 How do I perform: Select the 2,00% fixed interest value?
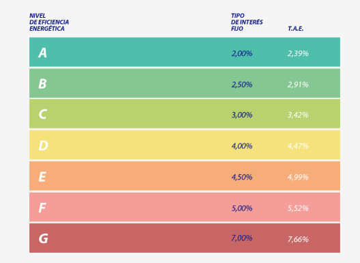pos(242,53)
